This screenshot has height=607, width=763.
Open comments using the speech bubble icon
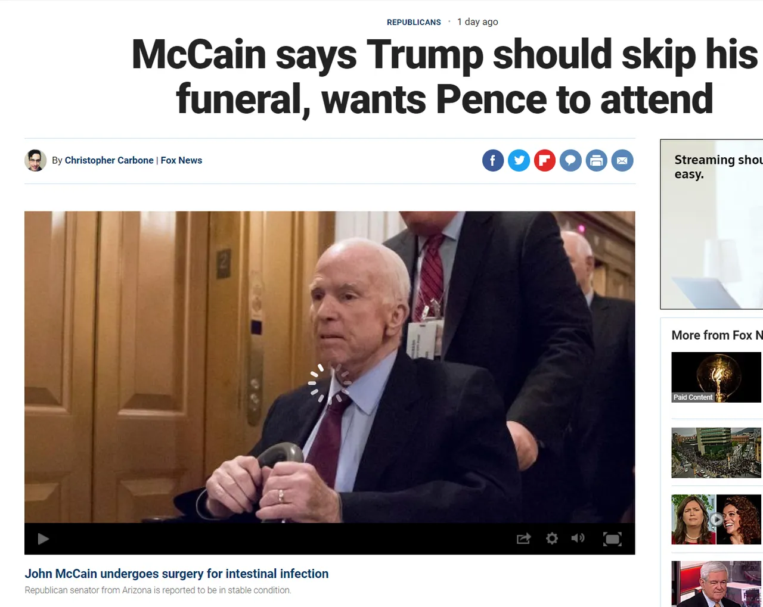[570, 160]
